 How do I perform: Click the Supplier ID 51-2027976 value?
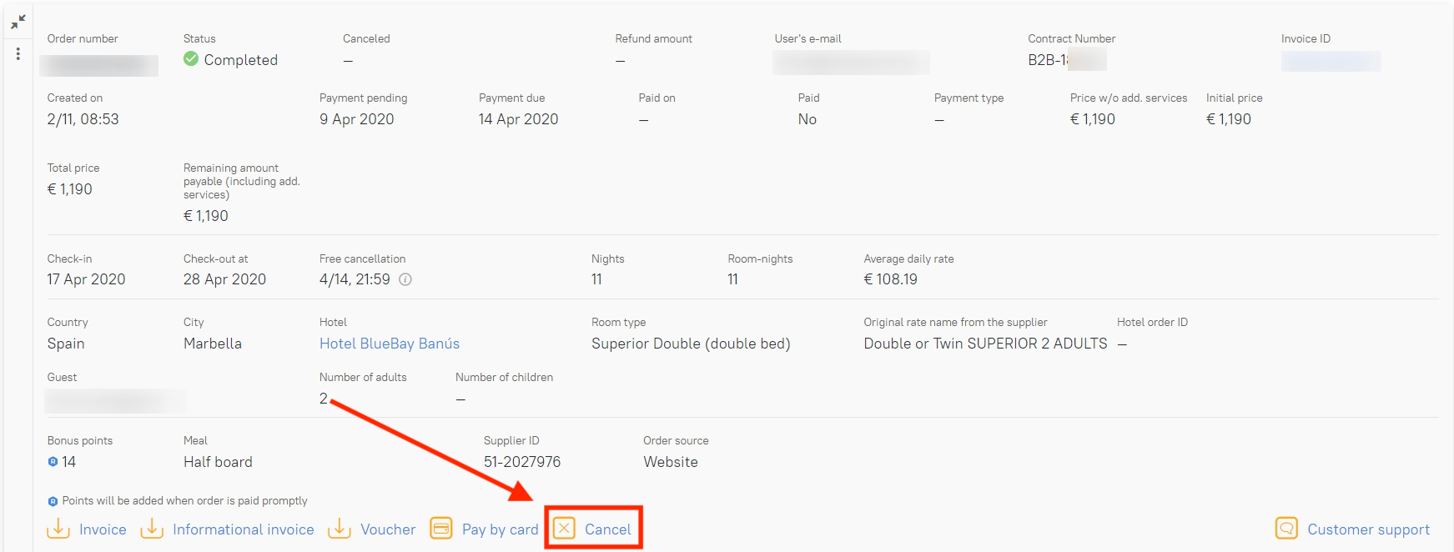coord(522,462)
